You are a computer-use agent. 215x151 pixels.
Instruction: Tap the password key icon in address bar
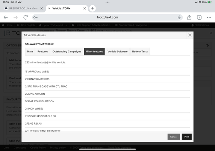coord(35,17)
